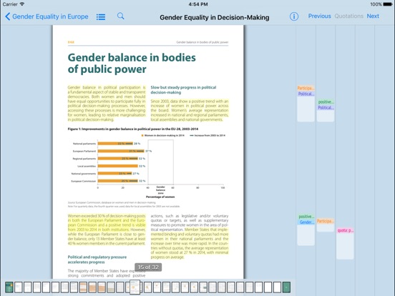This screenshot has height=296, width=395.
Task: Jump to the Previous quotation
Action: (x=319, y=16)
